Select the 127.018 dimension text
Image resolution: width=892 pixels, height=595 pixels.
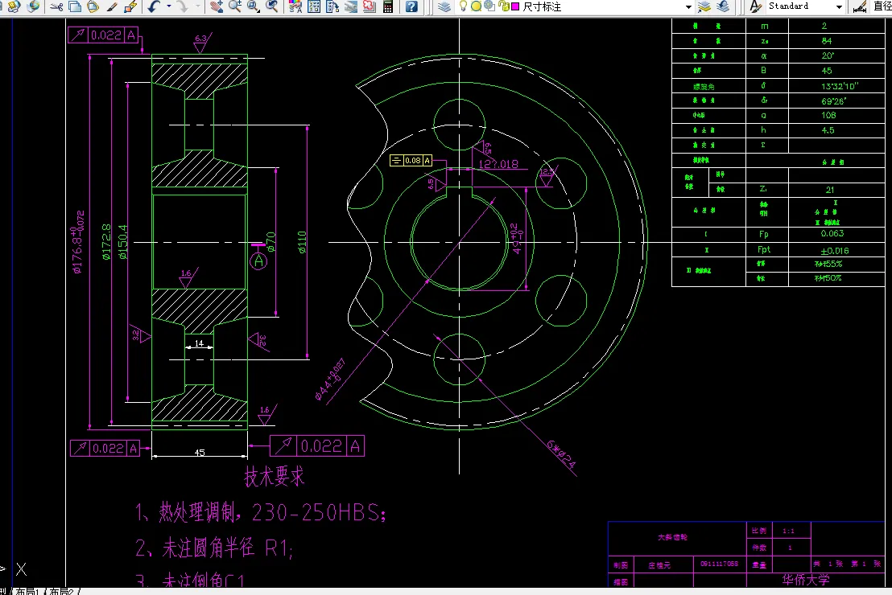point(498,164)
